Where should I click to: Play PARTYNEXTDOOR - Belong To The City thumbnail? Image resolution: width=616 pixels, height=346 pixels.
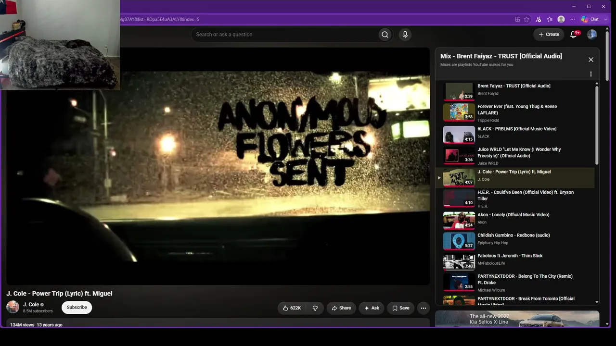click(x=459, y=282)
